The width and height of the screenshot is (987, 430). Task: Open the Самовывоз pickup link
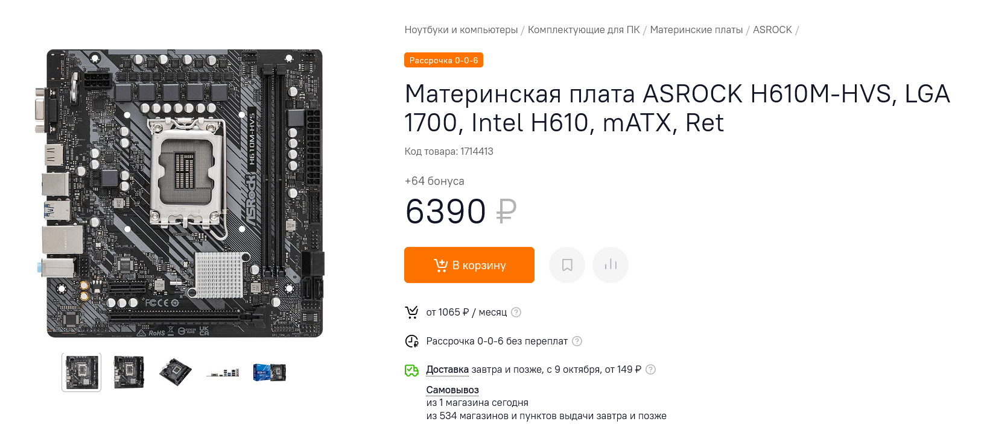click(452, 390)
